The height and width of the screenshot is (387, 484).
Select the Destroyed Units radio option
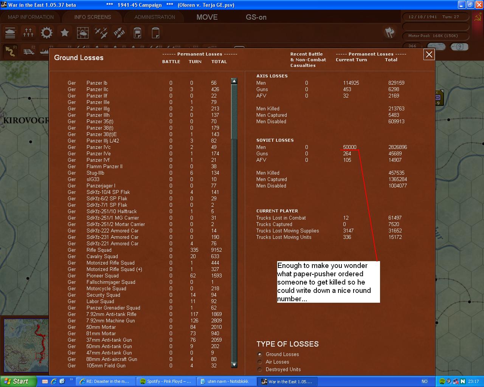(x=260, y=369)
